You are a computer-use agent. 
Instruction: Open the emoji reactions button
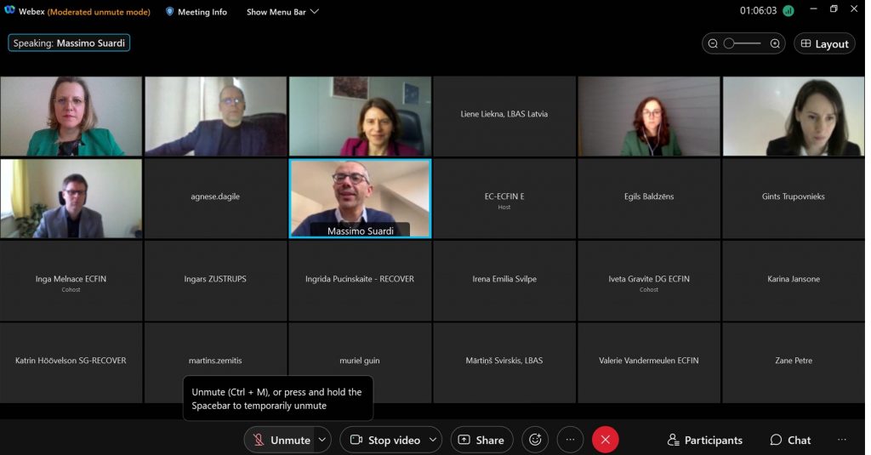coord(535,440)
